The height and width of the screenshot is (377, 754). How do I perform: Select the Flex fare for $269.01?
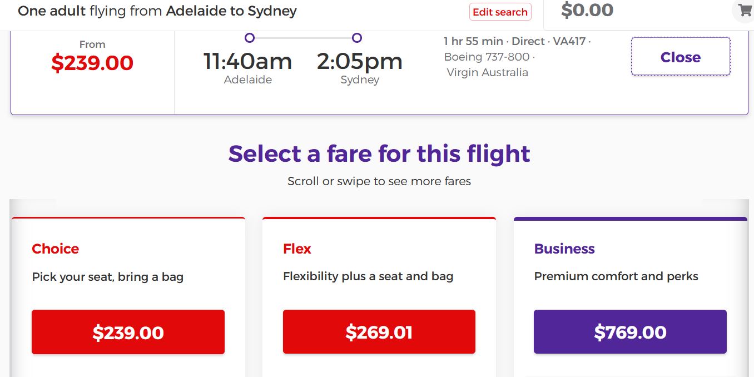(x=379, y=332)
